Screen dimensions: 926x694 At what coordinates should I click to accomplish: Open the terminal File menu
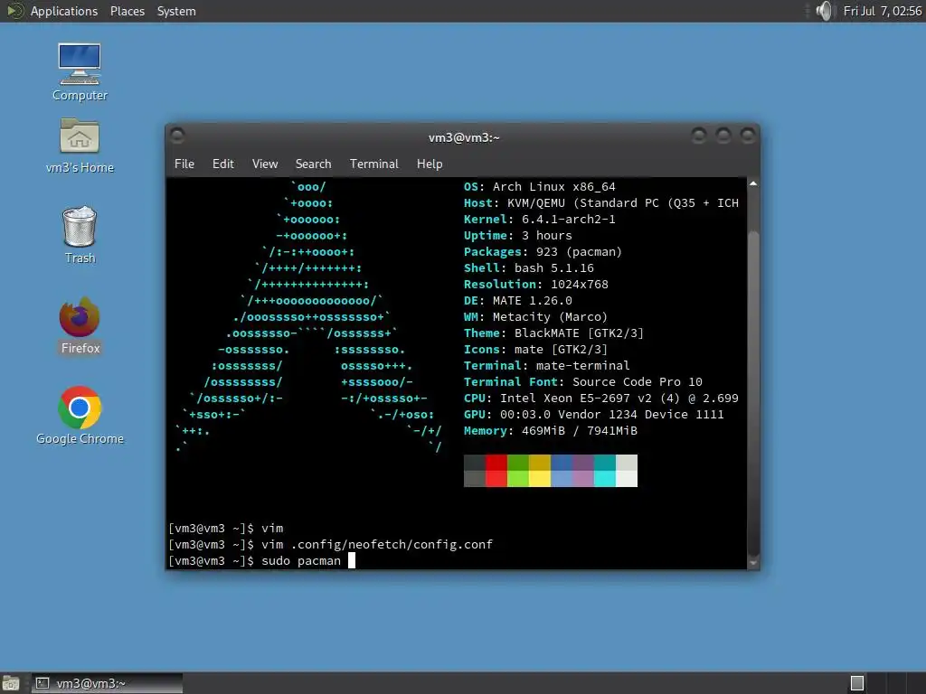click(x=184, y=164)
